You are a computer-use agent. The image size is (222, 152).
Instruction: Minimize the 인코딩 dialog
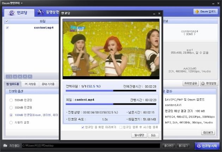pyautogui.click(x=154, y=14)
